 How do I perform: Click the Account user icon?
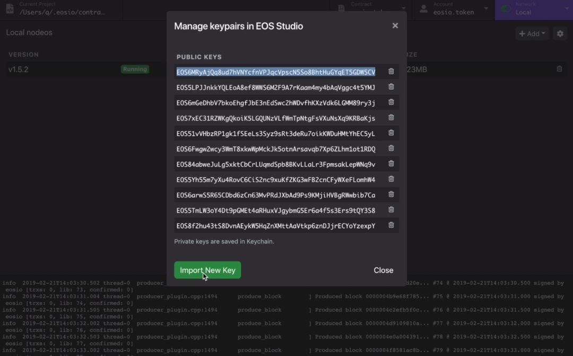[423, 8]
